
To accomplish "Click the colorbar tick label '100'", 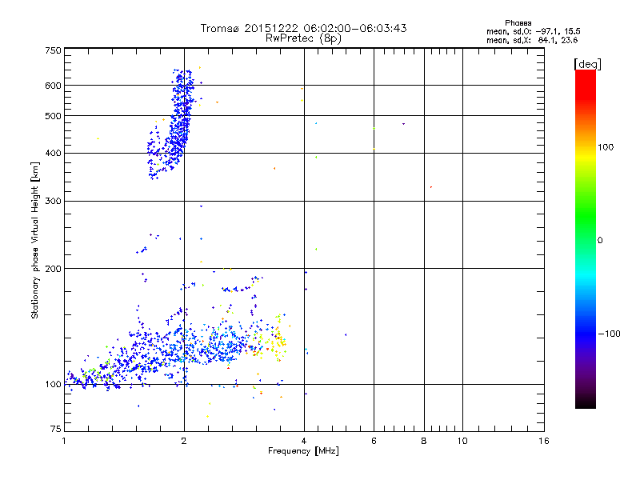I will point(606,147).
